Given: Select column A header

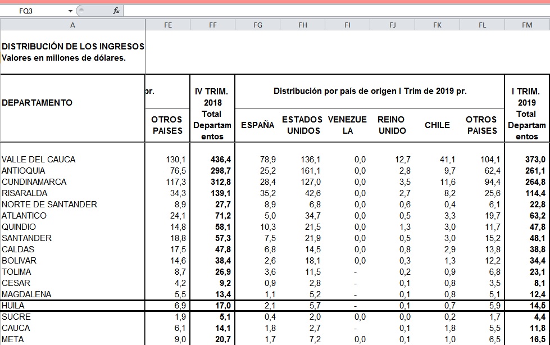Looking at the screenshot, I should [72, 25].
